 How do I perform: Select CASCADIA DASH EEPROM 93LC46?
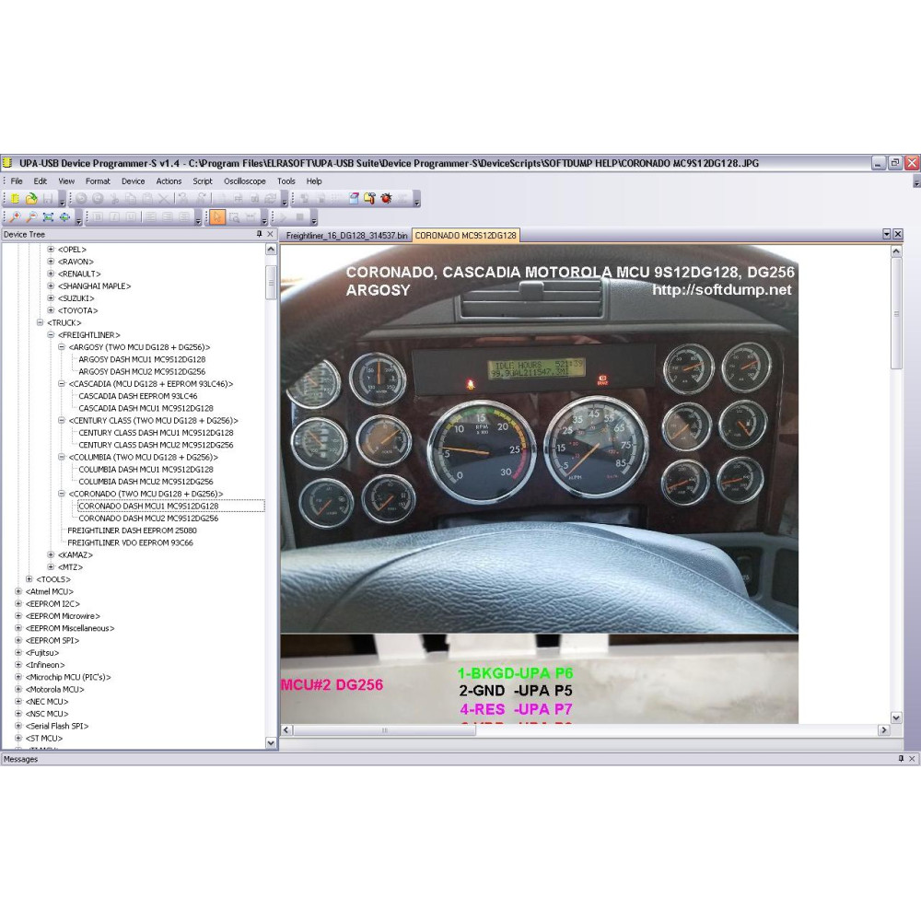tap(138, 396)
